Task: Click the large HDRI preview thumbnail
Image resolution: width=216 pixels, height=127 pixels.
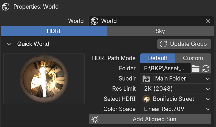Action: (44, 79)
